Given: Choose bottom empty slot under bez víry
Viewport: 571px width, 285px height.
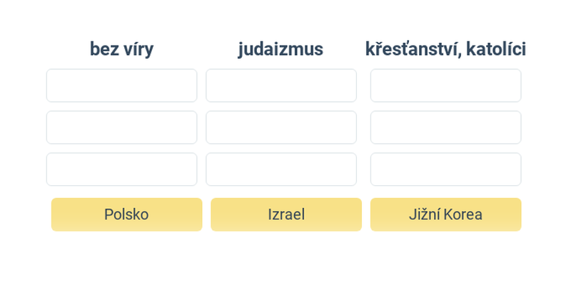Looking at the screenshot, I should 121,170.
